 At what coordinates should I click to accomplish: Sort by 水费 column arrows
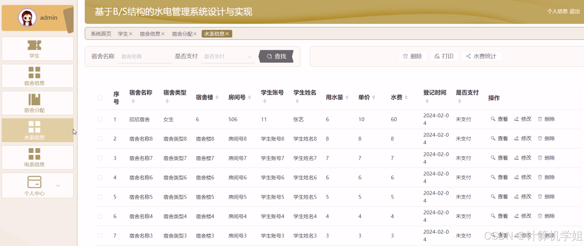pyautogui.click(x=406, y=98)
